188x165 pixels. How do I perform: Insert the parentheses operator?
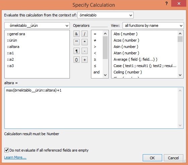77,60
